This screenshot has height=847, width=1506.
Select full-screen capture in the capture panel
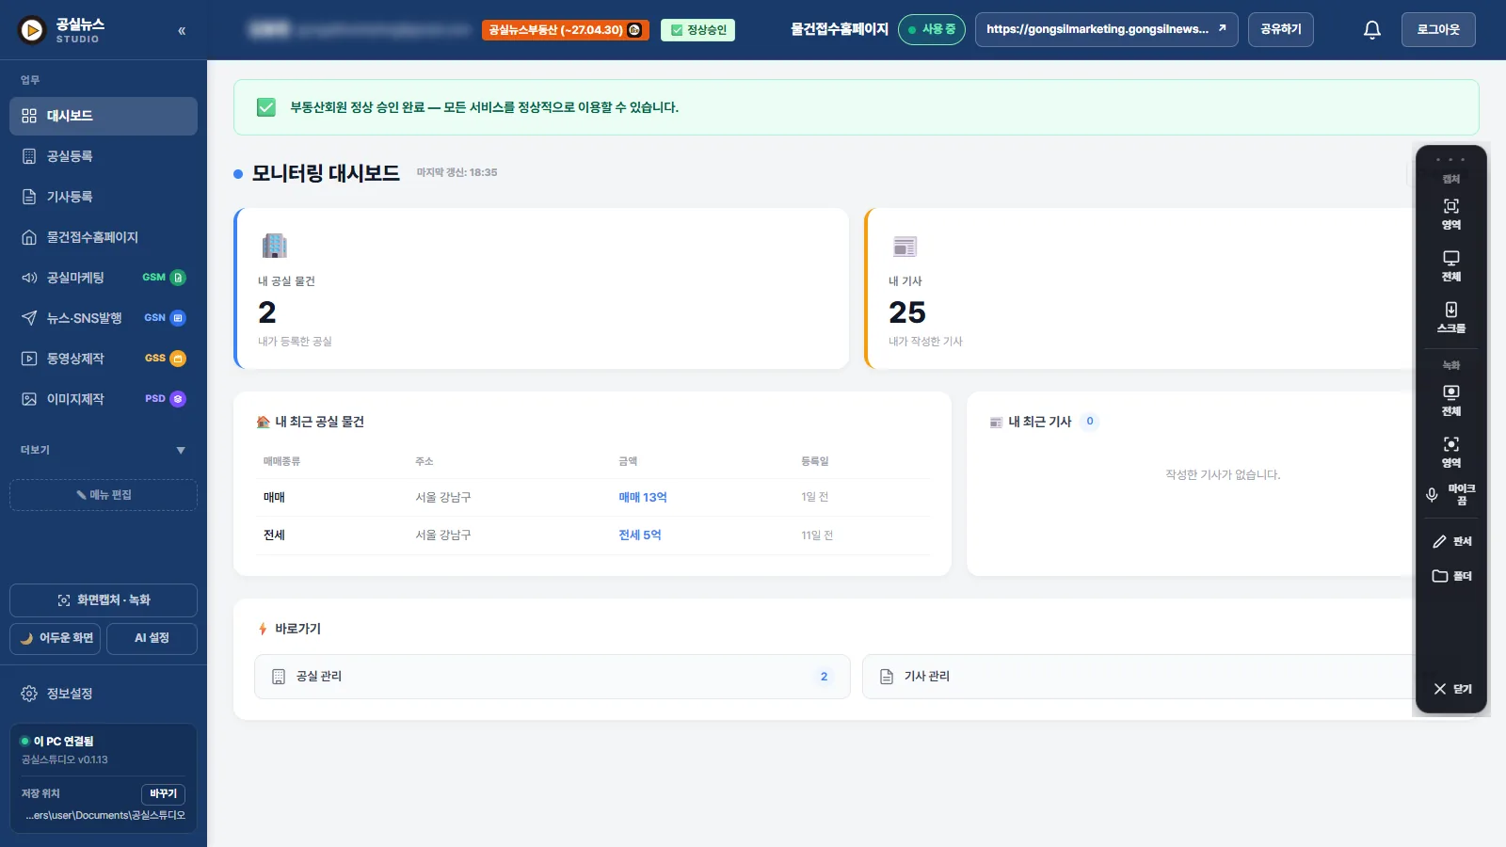pyautogui.click(x=1451, y=265)
